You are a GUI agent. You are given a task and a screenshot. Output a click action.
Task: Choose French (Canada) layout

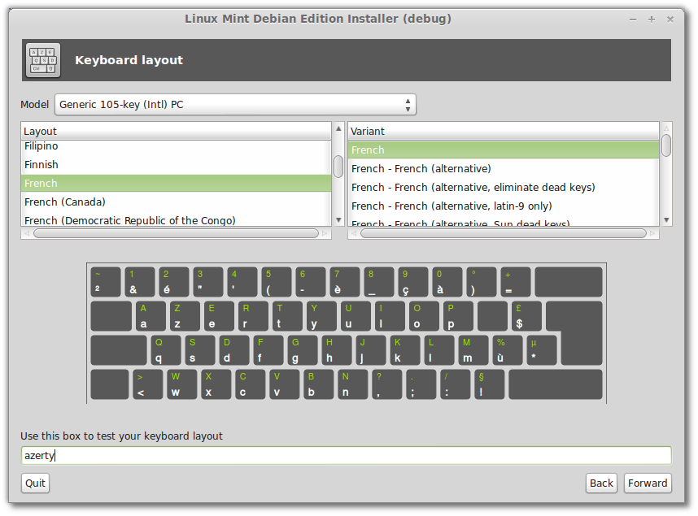[176, 202]
